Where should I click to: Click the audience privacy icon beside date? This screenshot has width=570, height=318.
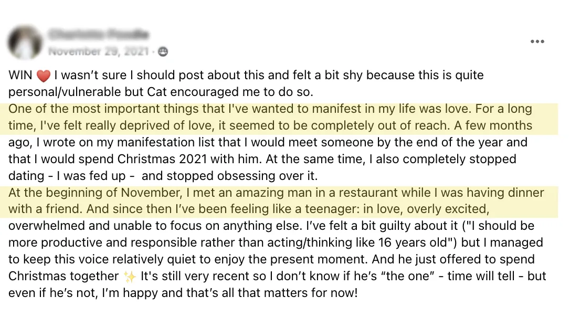[163, 51]
